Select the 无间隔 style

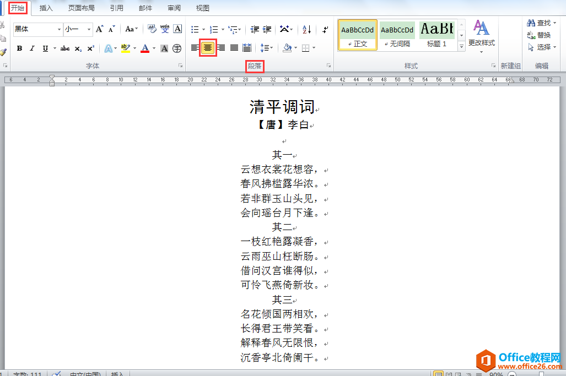point(397,35)
